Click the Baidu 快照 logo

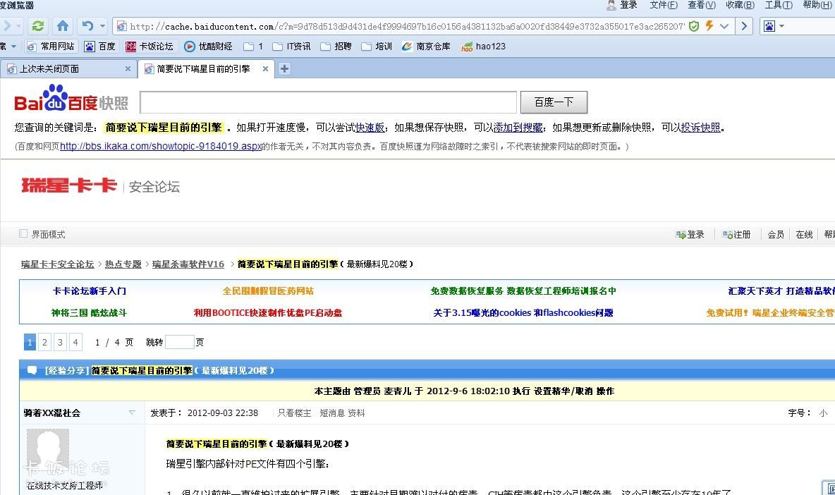(x=71, y=99)
